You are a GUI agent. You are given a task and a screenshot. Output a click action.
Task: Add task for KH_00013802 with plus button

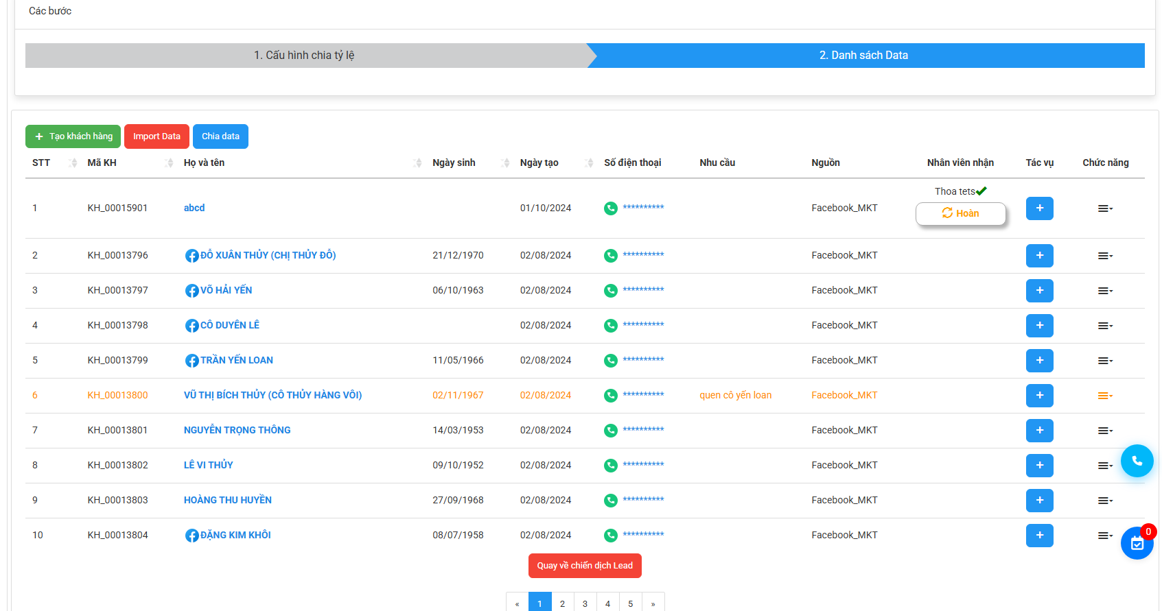coord(1039,466)
